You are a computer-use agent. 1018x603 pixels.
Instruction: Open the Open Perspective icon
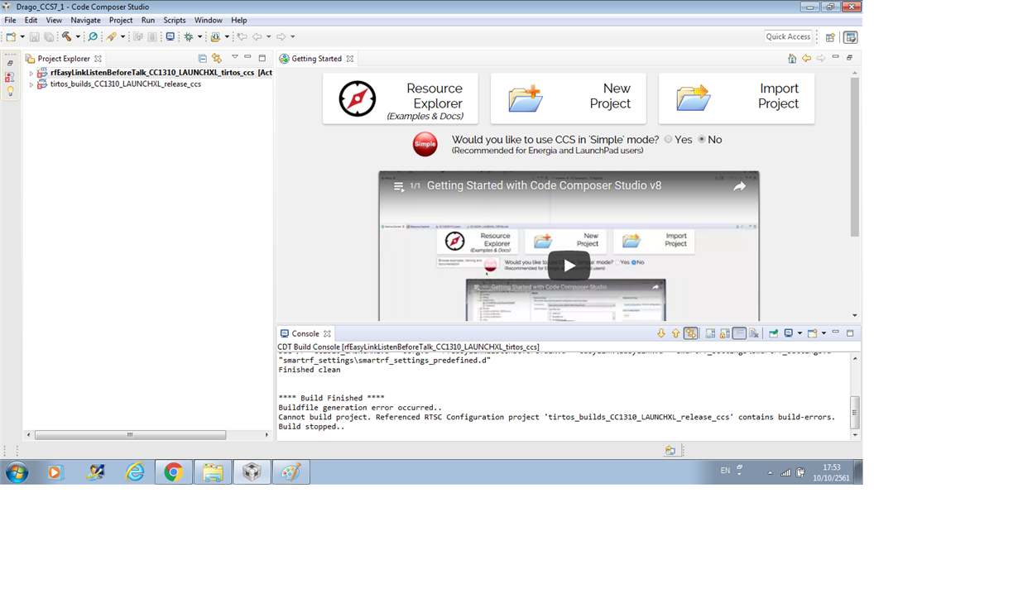(x=830, y=37)
